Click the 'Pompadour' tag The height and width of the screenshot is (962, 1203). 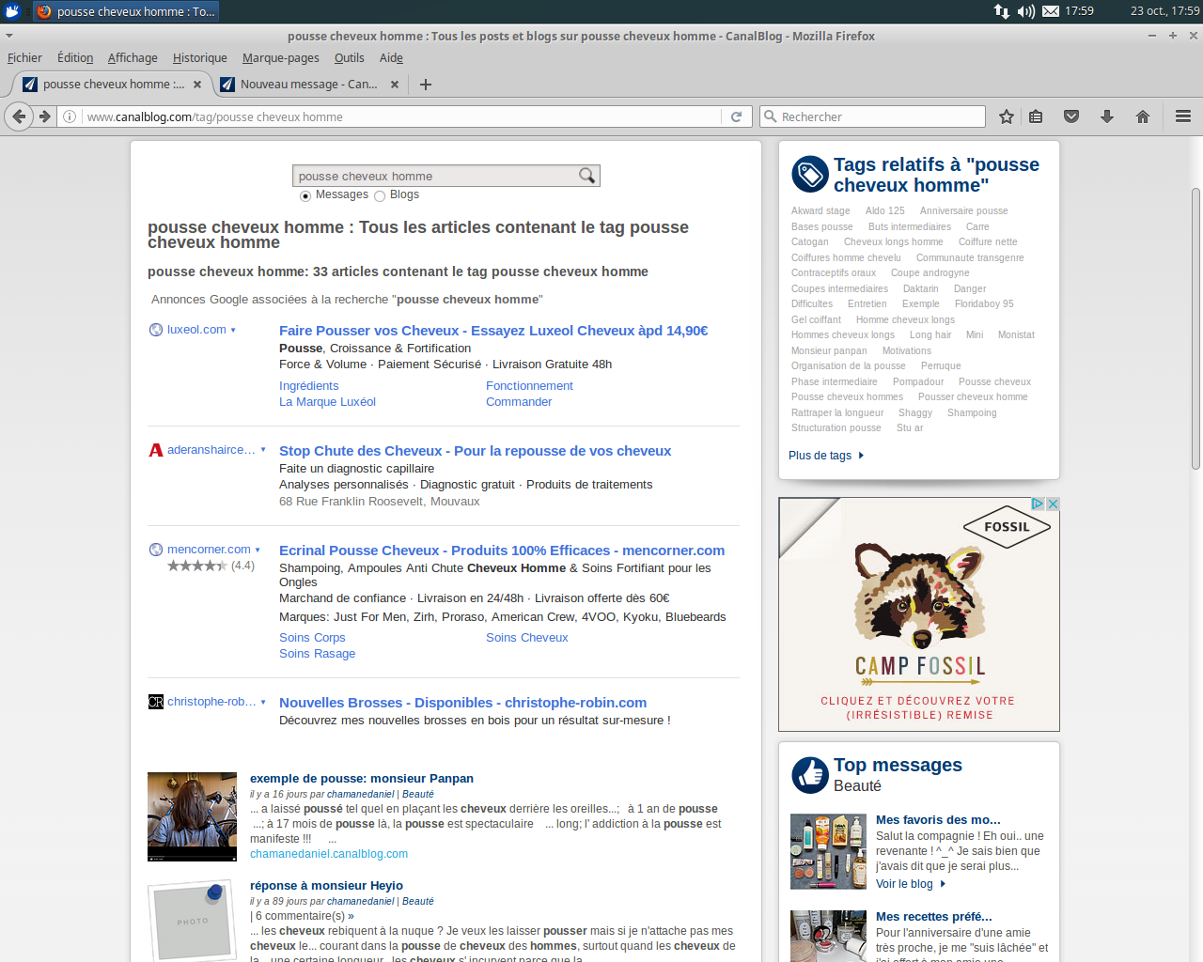click(918, 381)
